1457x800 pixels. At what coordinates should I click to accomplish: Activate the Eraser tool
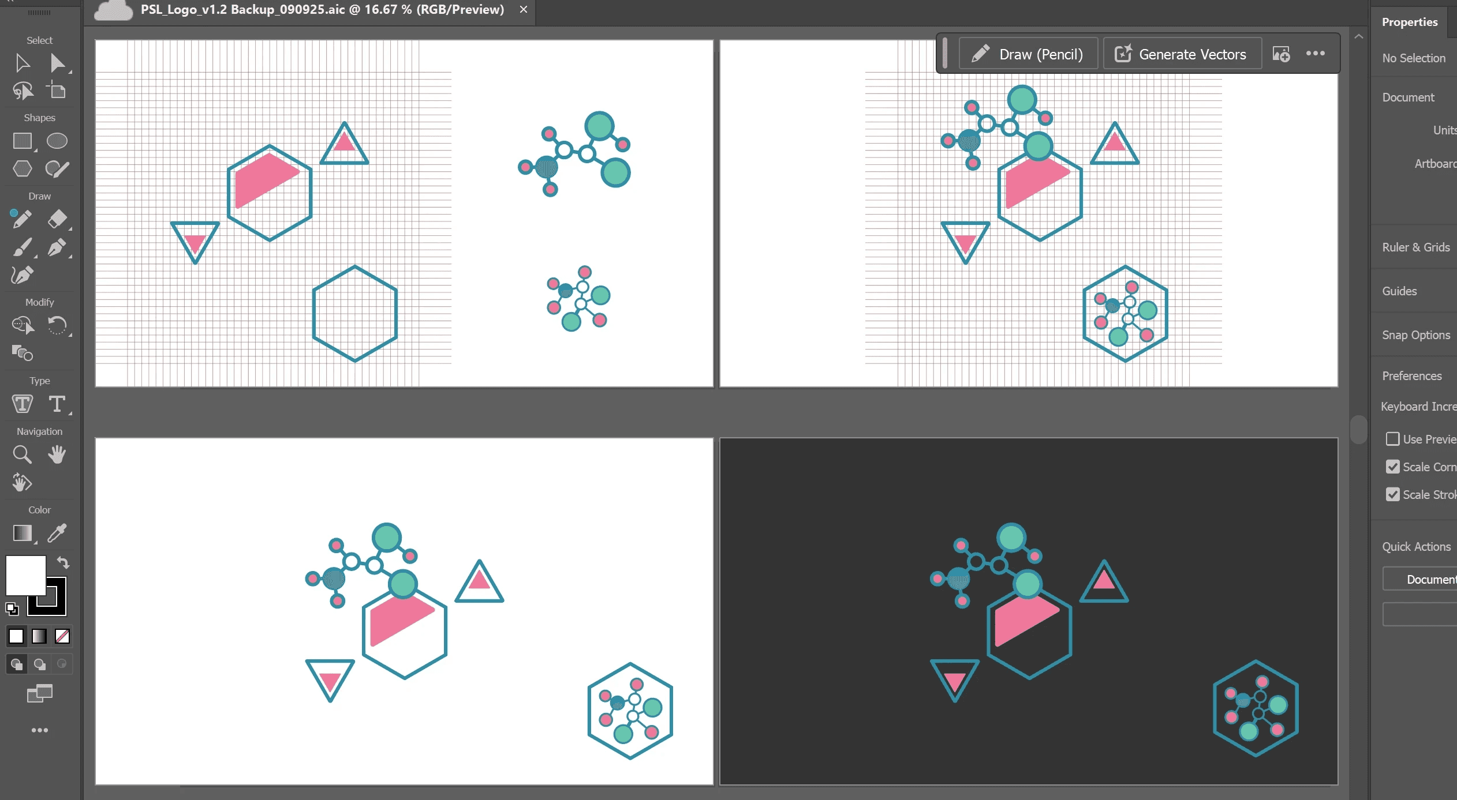click(x=57, y=219)
